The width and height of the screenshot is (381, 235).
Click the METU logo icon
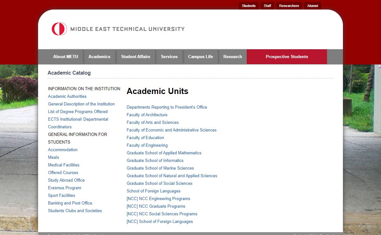[x=59, y=29]
